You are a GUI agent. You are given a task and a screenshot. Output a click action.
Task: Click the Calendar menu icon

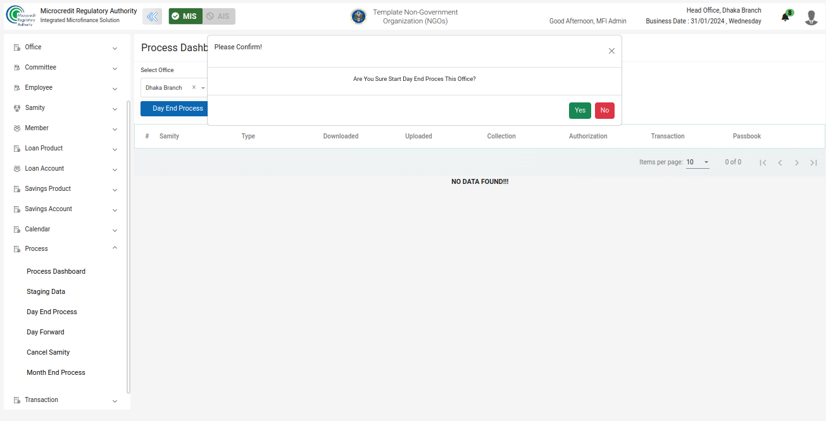coord(17,229)
